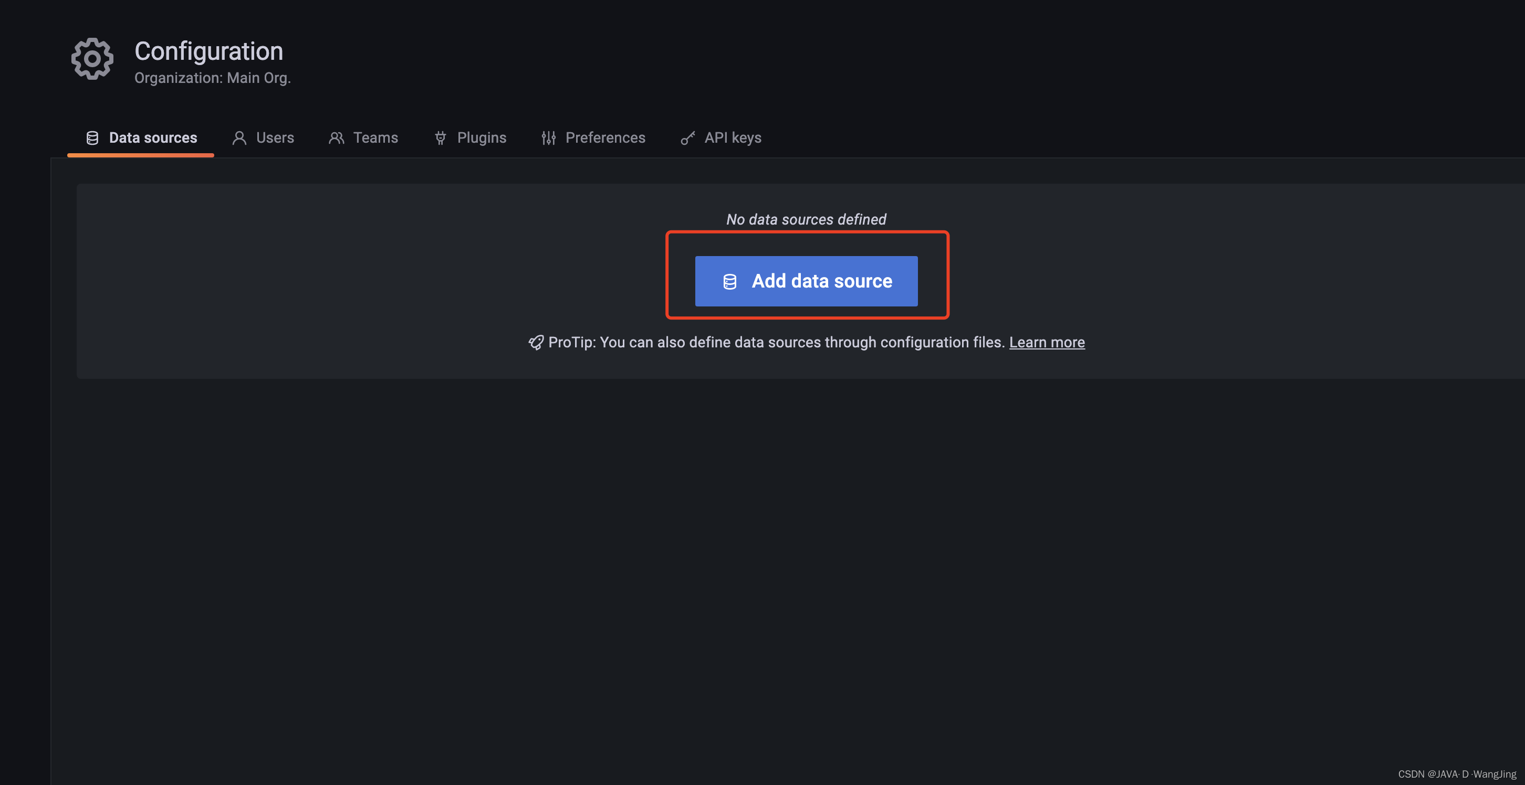The image size is (1525, 785).
Task: Select the Data sources tab label
Action: tap(153, 138)
